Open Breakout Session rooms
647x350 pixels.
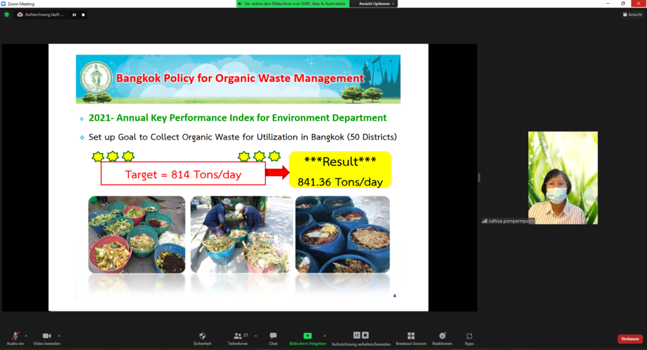(411, 337)
